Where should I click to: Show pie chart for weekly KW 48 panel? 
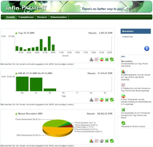(102, 100)
